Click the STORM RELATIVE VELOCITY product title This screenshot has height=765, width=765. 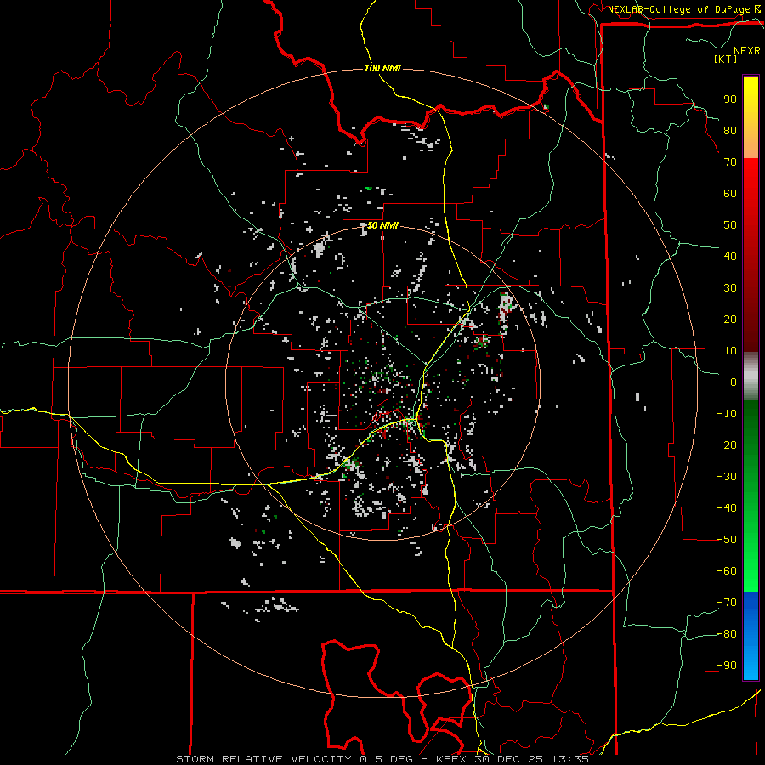click(x=263, y=759)
